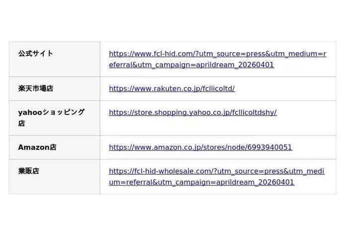
Task: Click the second line of the official site link
Action: click(x=191, y=65)
